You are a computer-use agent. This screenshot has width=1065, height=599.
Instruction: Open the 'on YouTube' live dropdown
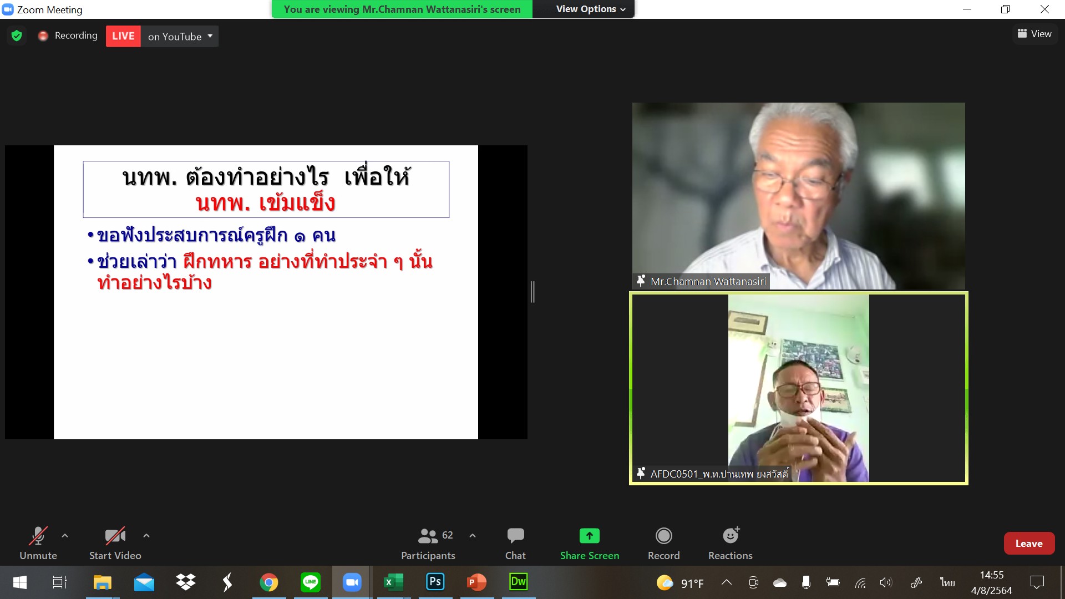(180, 36)
